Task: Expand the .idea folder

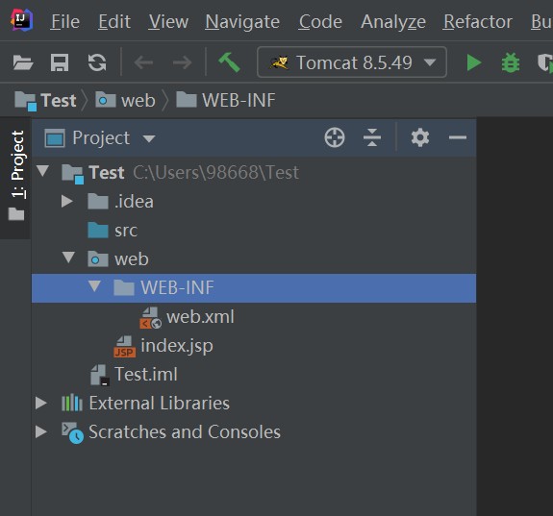Action: tap(66, 201)
